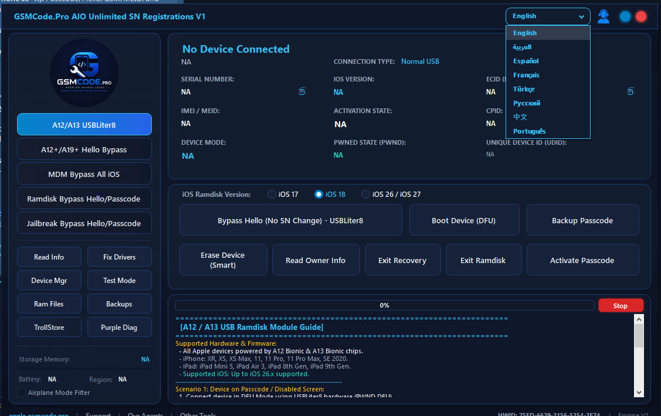Choose Español from the language list
The width and height of the screenshot is (661, 416).
tap(548, 61)
